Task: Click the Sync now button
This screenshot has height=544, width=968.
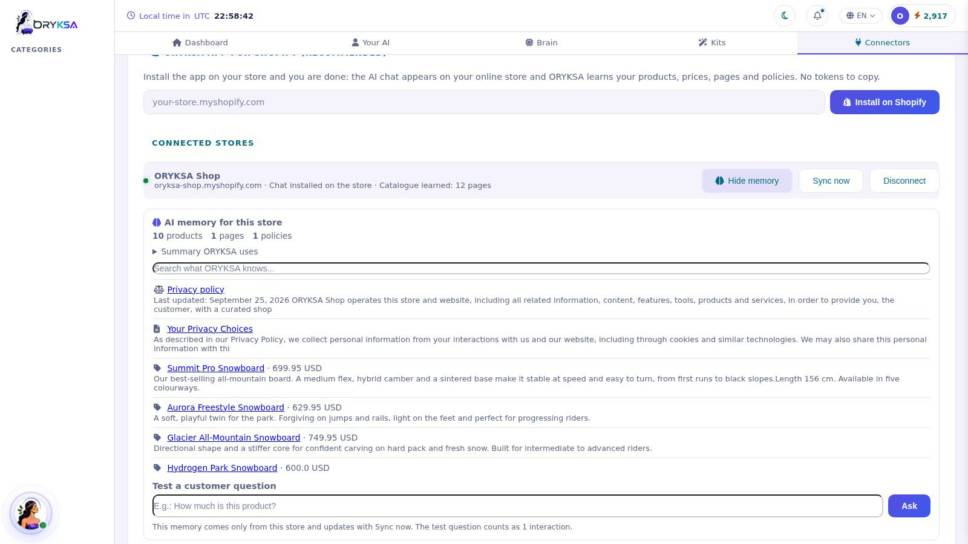Action: pyautogui.click(x=831, y=181)
